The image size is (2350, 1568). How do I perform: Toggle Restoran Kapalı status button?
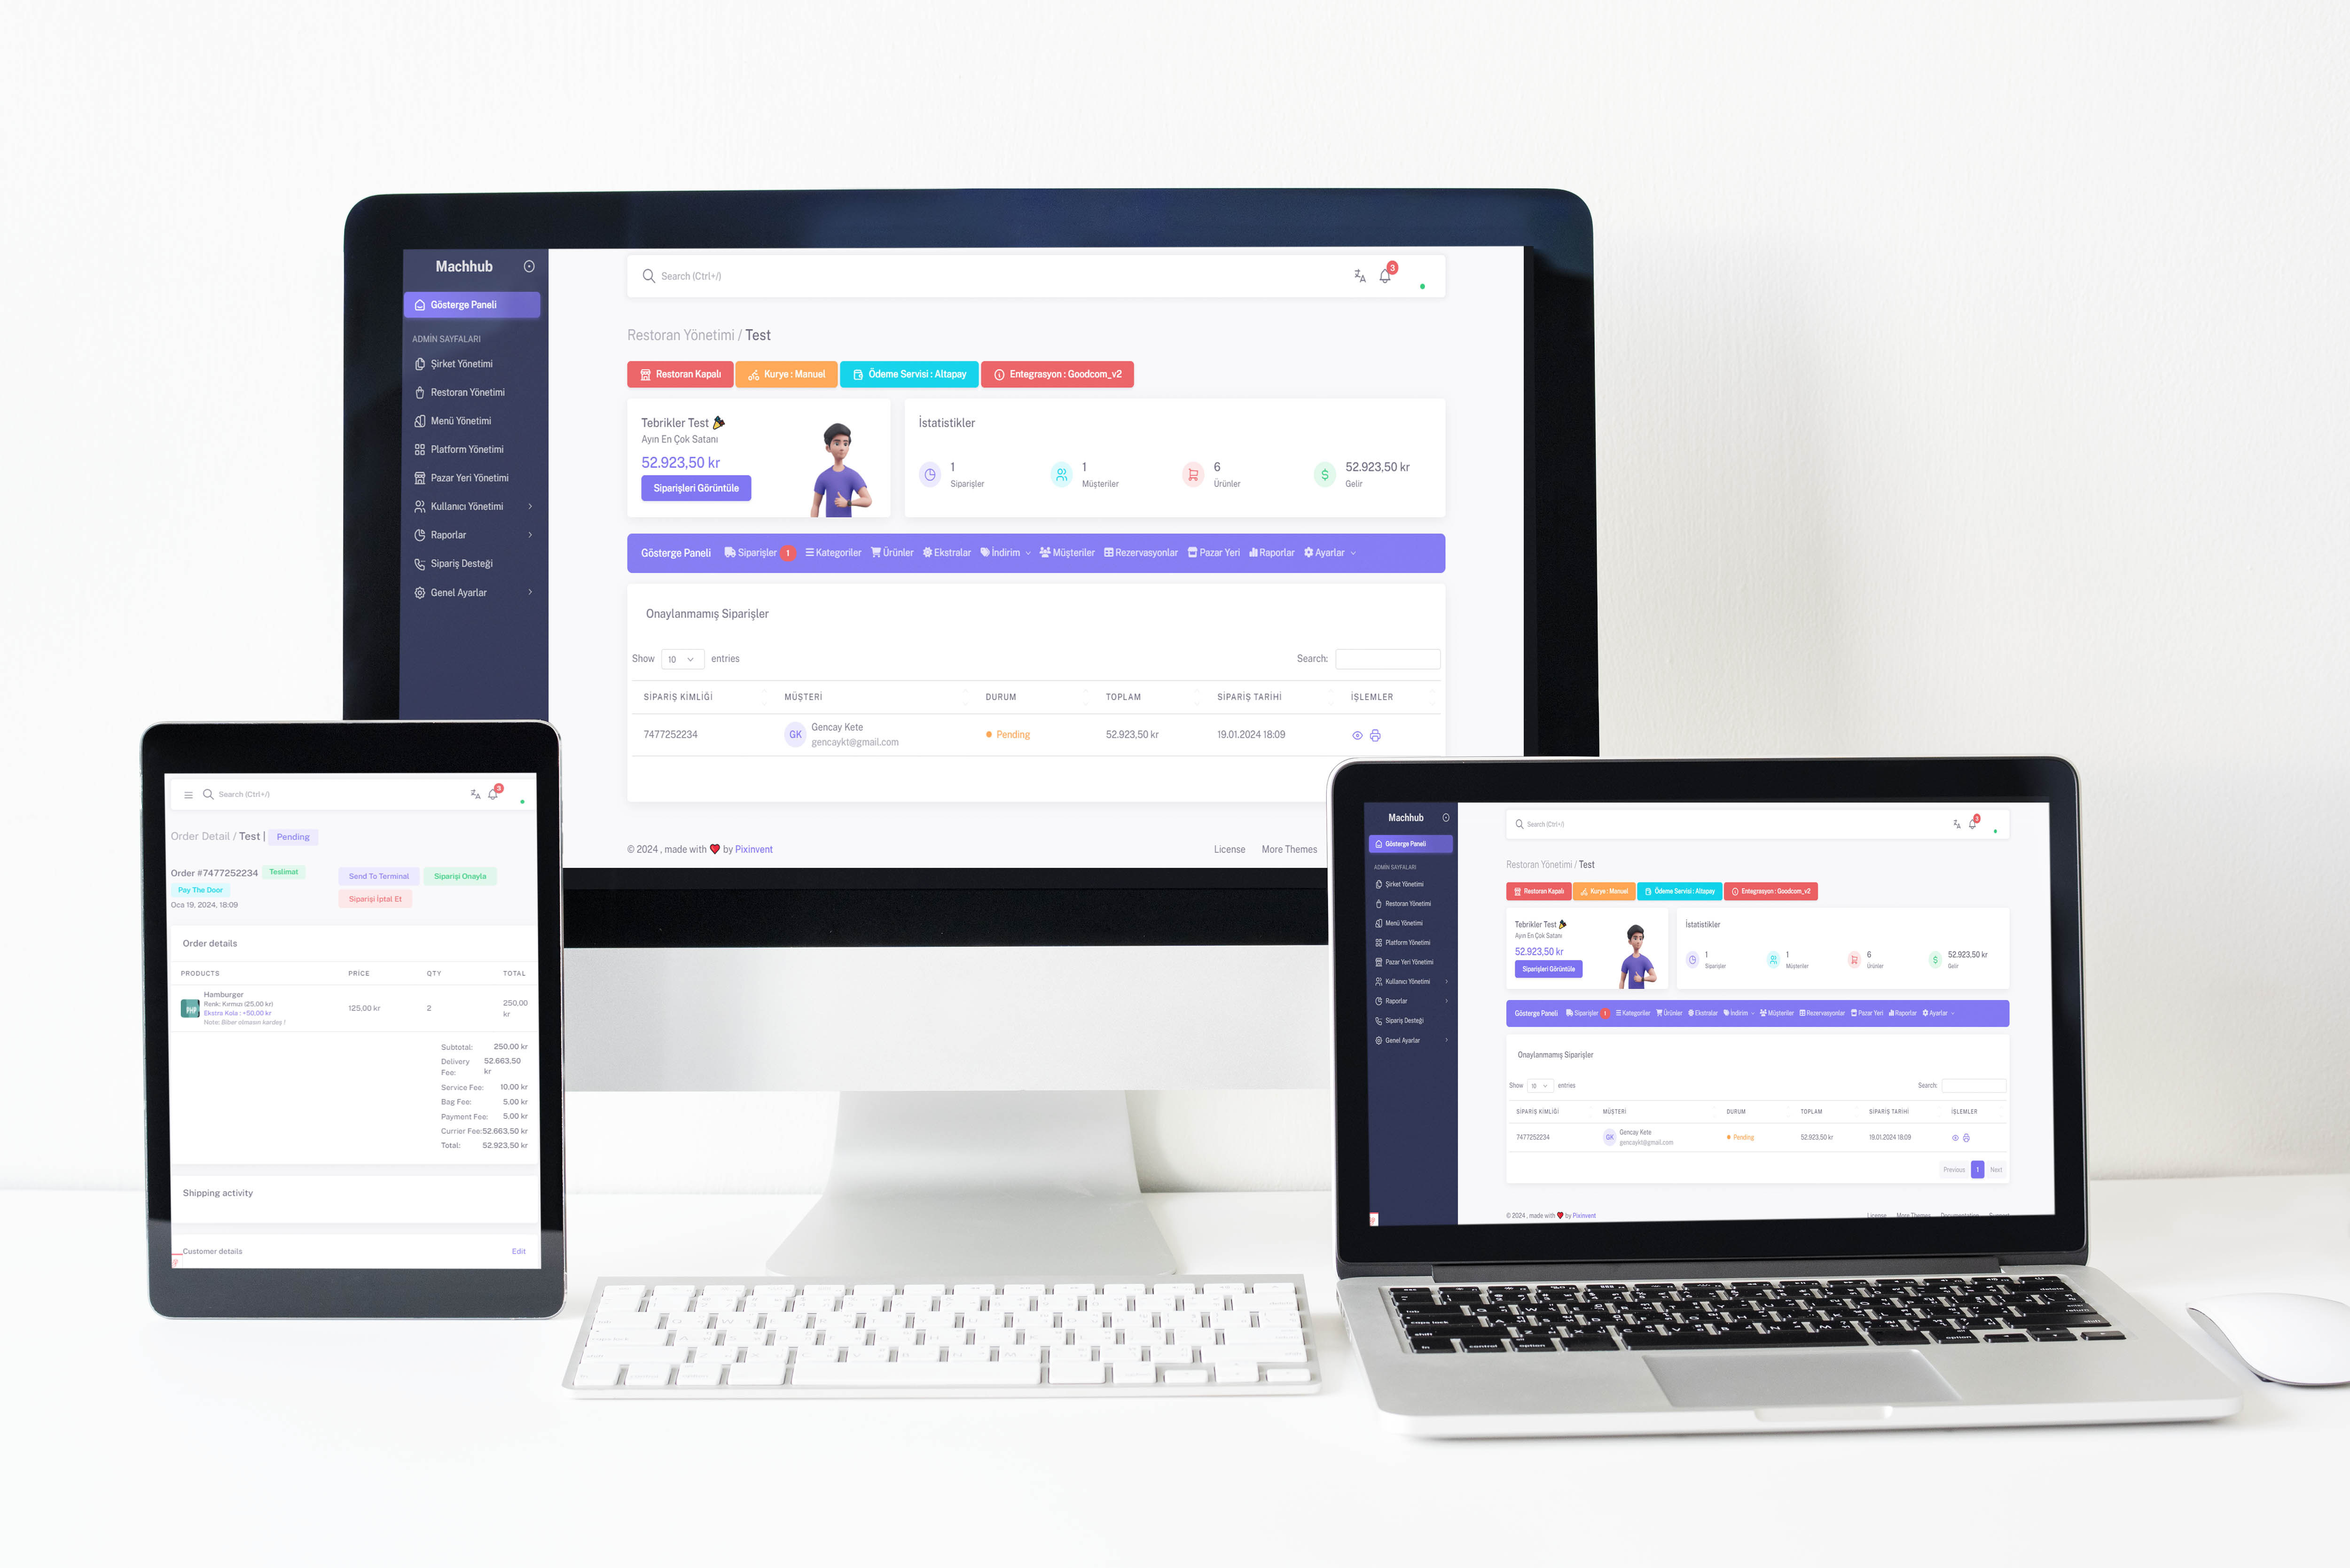point(682,374)
